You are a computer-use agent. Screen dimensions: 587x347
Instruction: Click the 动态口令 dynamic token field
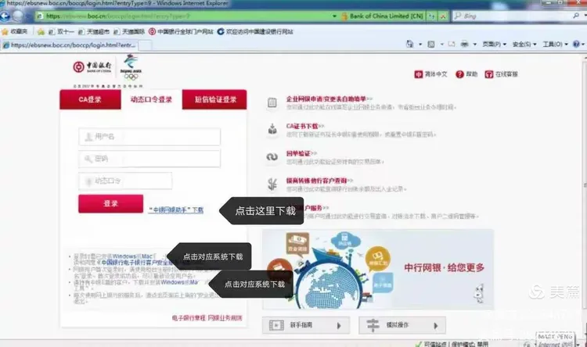coord(125,181)
